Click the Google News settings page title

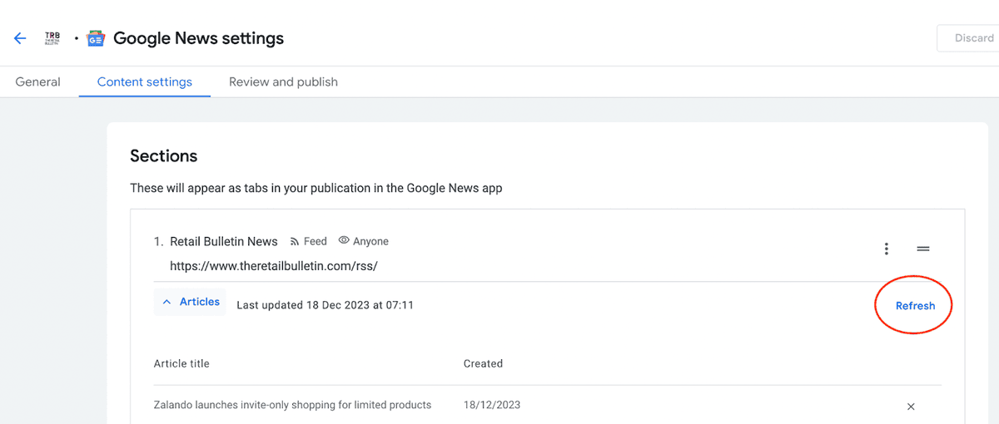[x=198, y=38]
